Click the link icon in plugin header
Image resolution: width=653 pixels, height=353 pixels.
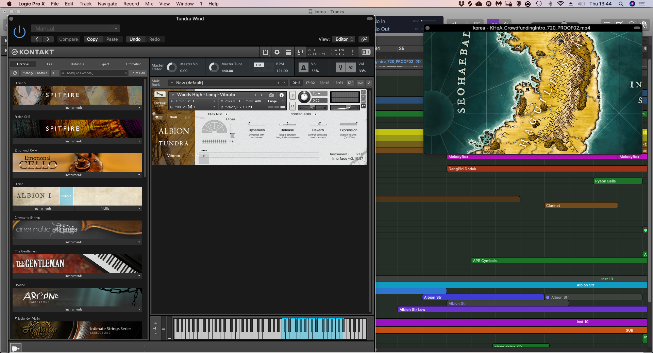pos(364,39)
